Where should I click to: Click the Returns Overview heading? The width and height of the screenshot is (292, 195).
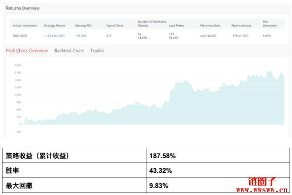23,8
